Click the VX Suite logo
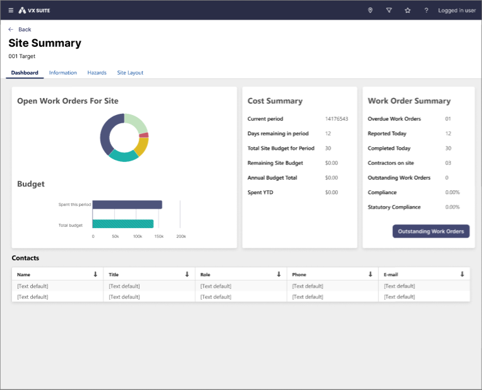The width and height of the screenshot is (482, 390). coord(34,10)
